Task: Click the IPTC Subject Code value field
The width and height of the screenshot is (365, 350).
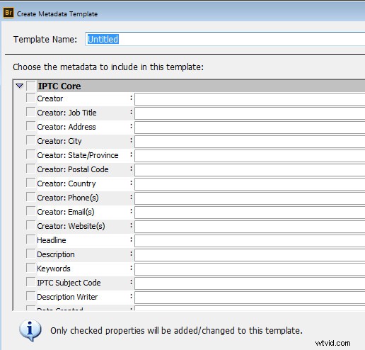Action: click(x=250, y=283)
